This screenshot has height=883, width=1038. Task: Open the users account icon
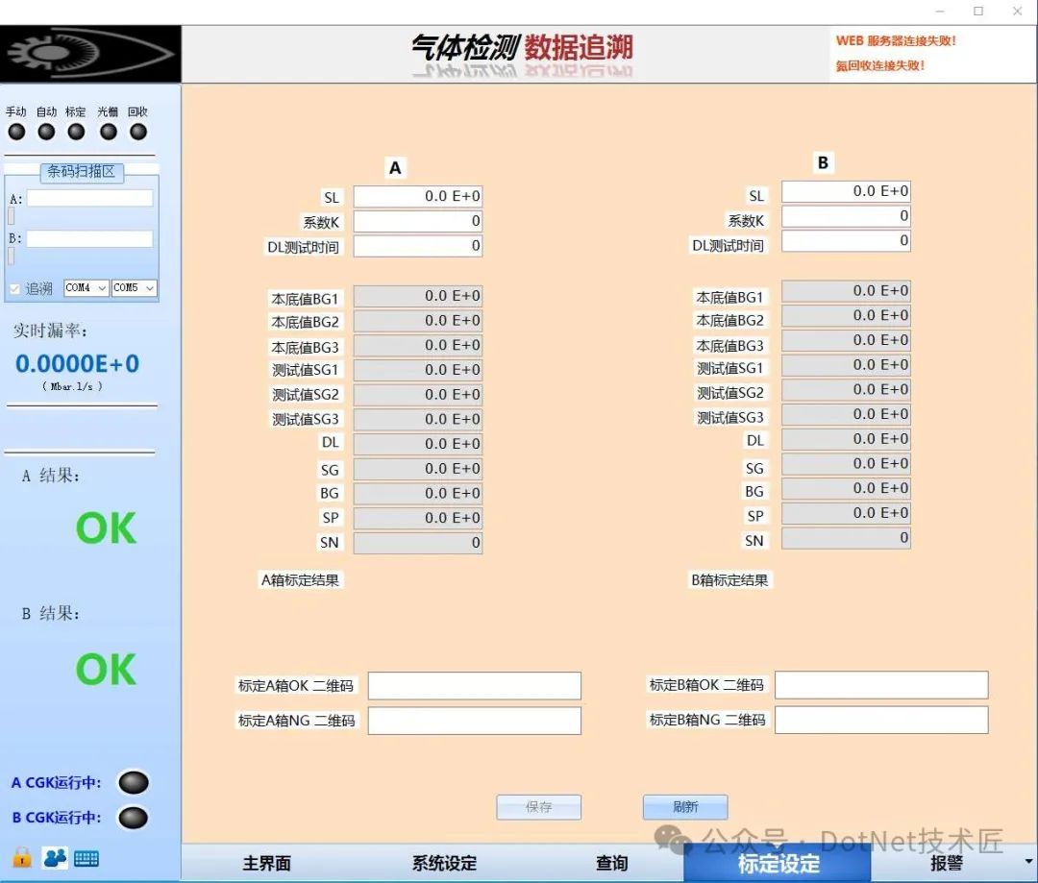tap(55, 858)
